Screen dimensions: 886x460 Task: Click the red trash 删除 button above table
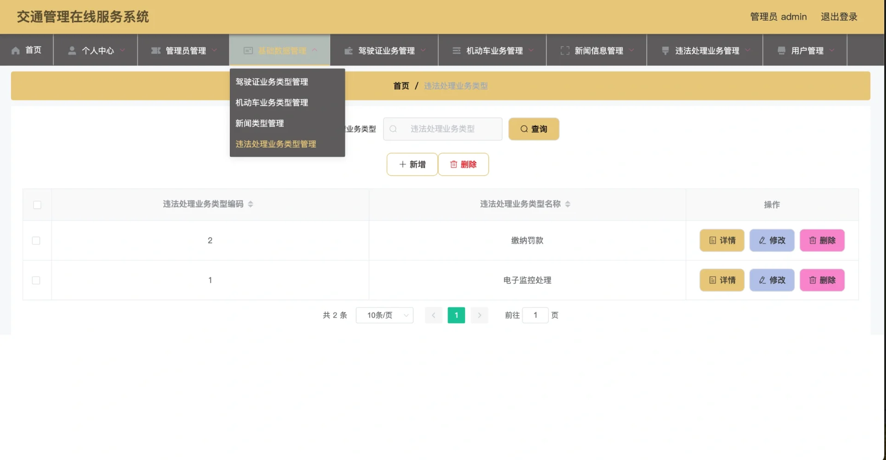[x=463, y=165]
